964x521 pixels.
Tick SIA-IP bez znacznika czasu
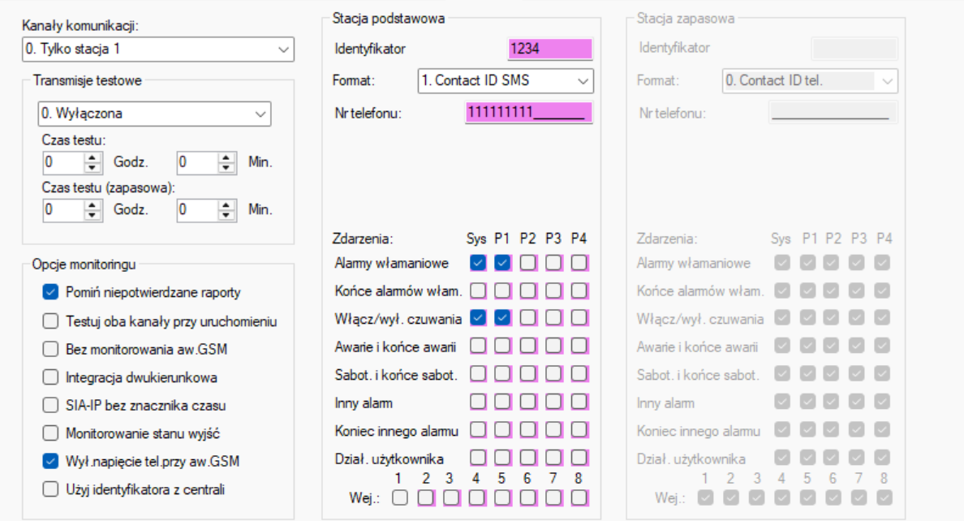[50, 406]
